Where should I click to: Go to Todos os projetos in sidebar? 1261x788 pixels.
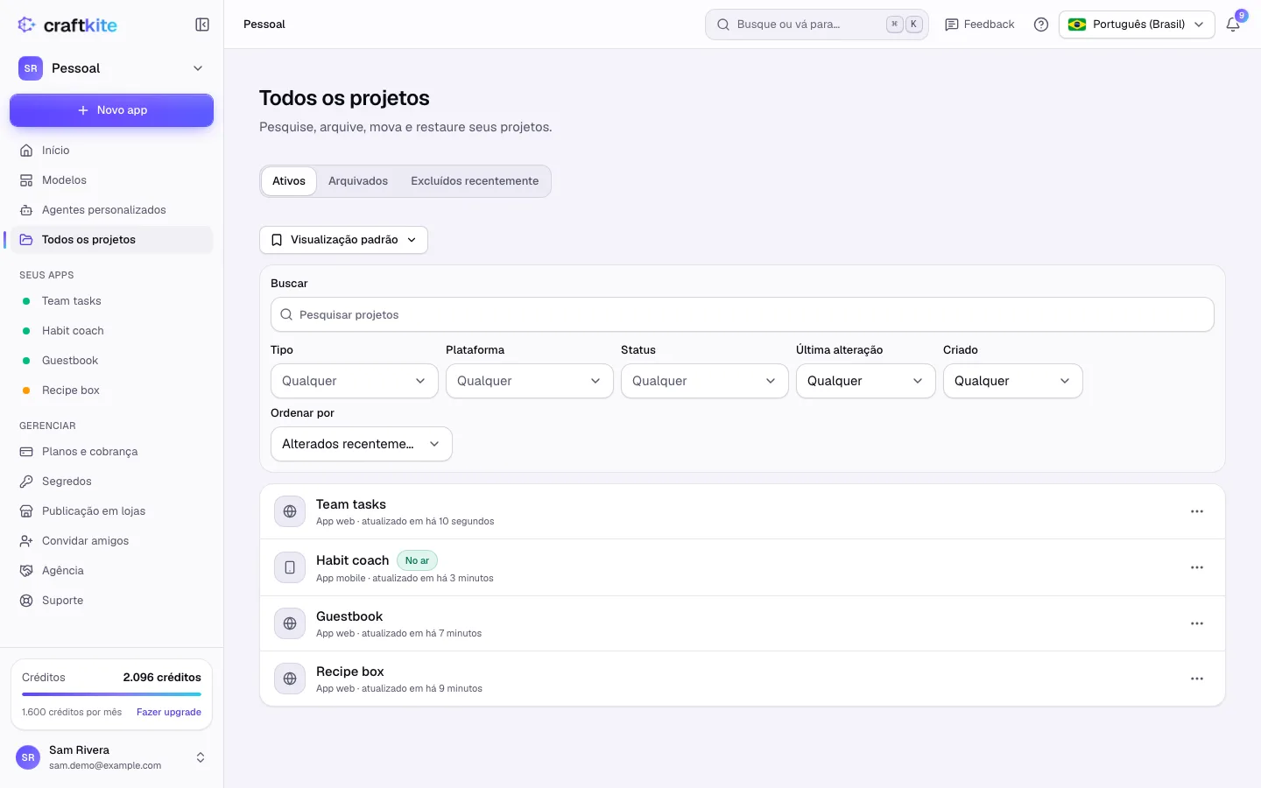click(x=111, y=240)
